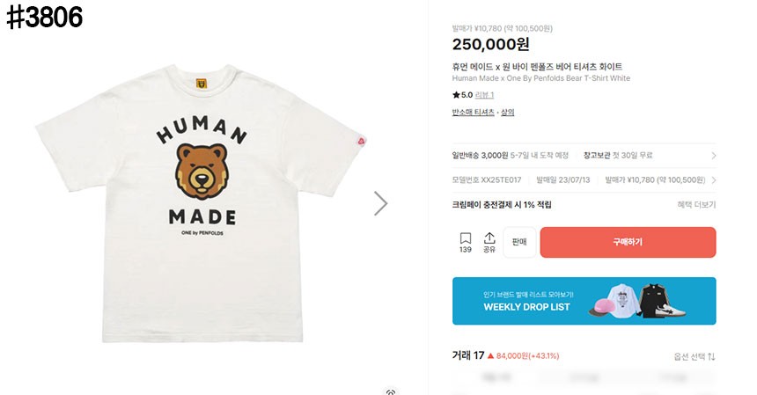
Task: Click the option sort arrows icon
Action: click(711, 356)
